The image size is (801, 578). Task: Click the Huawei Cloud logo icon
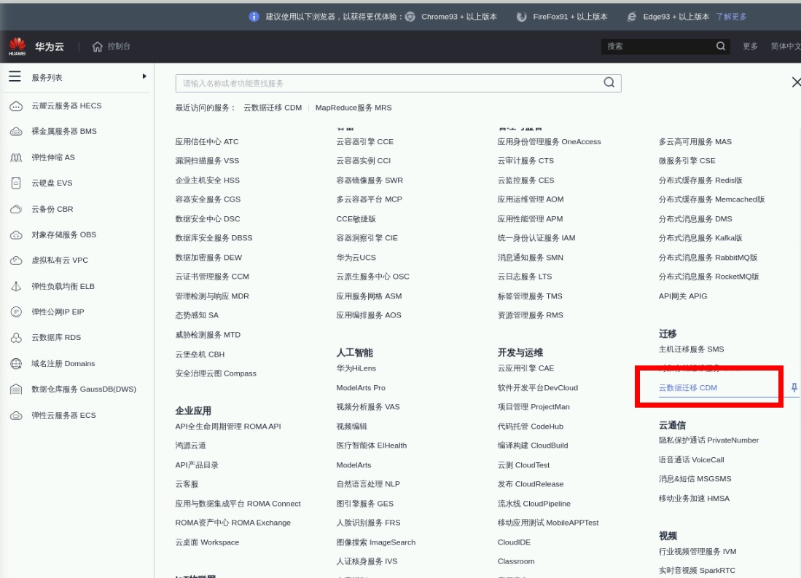(x=17, y=47)
